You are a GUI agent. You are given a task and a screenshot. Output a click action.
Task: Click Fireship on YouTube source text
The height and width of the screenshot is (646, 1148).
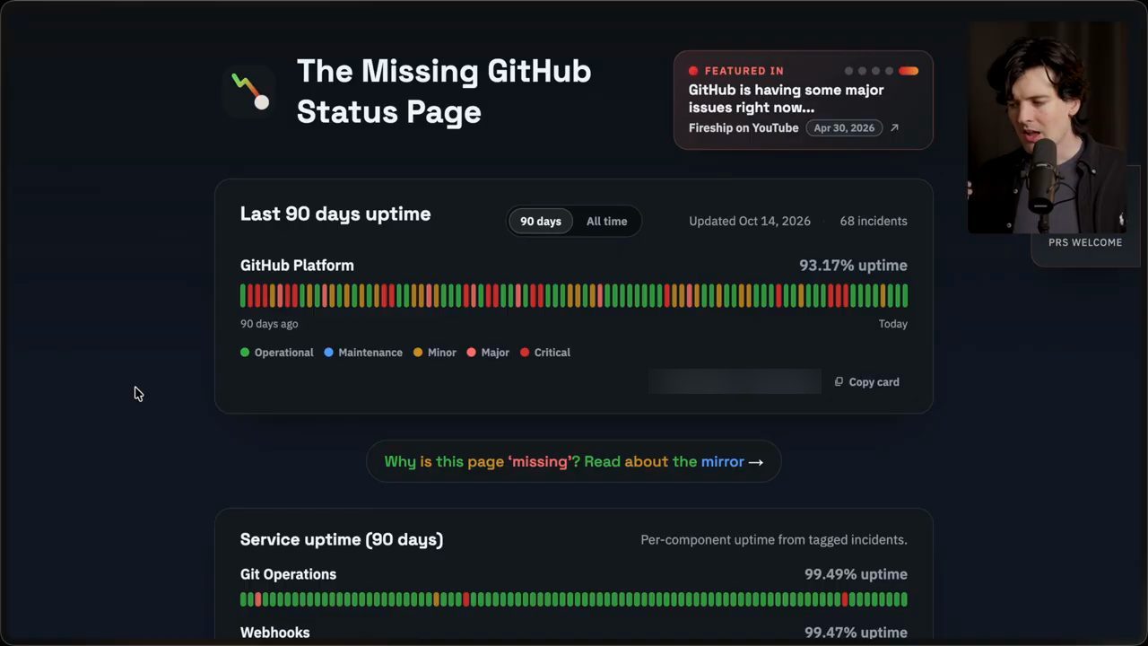pos(744,127)
